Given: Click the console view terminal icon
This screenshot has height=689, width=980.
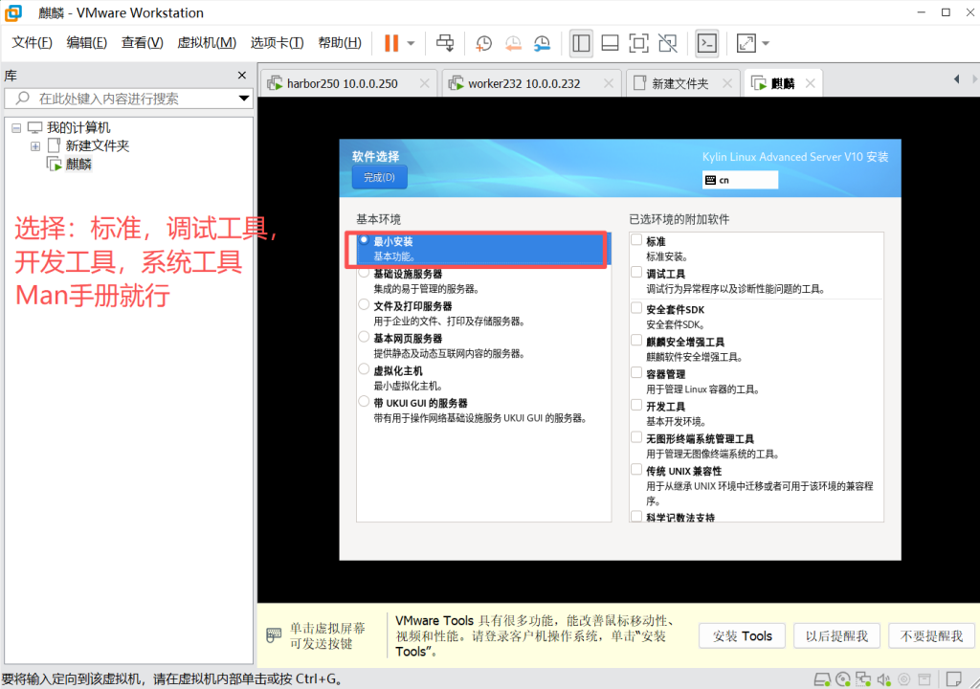Looking at the screenshot, I should point(707,43).
